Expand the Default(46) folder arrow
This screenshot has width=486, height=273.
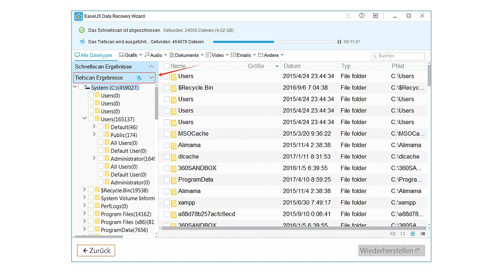[94, 126]
